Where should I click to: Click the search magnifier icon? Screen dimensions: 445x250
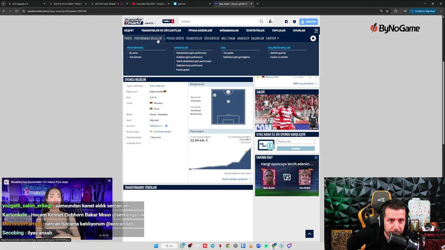(261, 22)
